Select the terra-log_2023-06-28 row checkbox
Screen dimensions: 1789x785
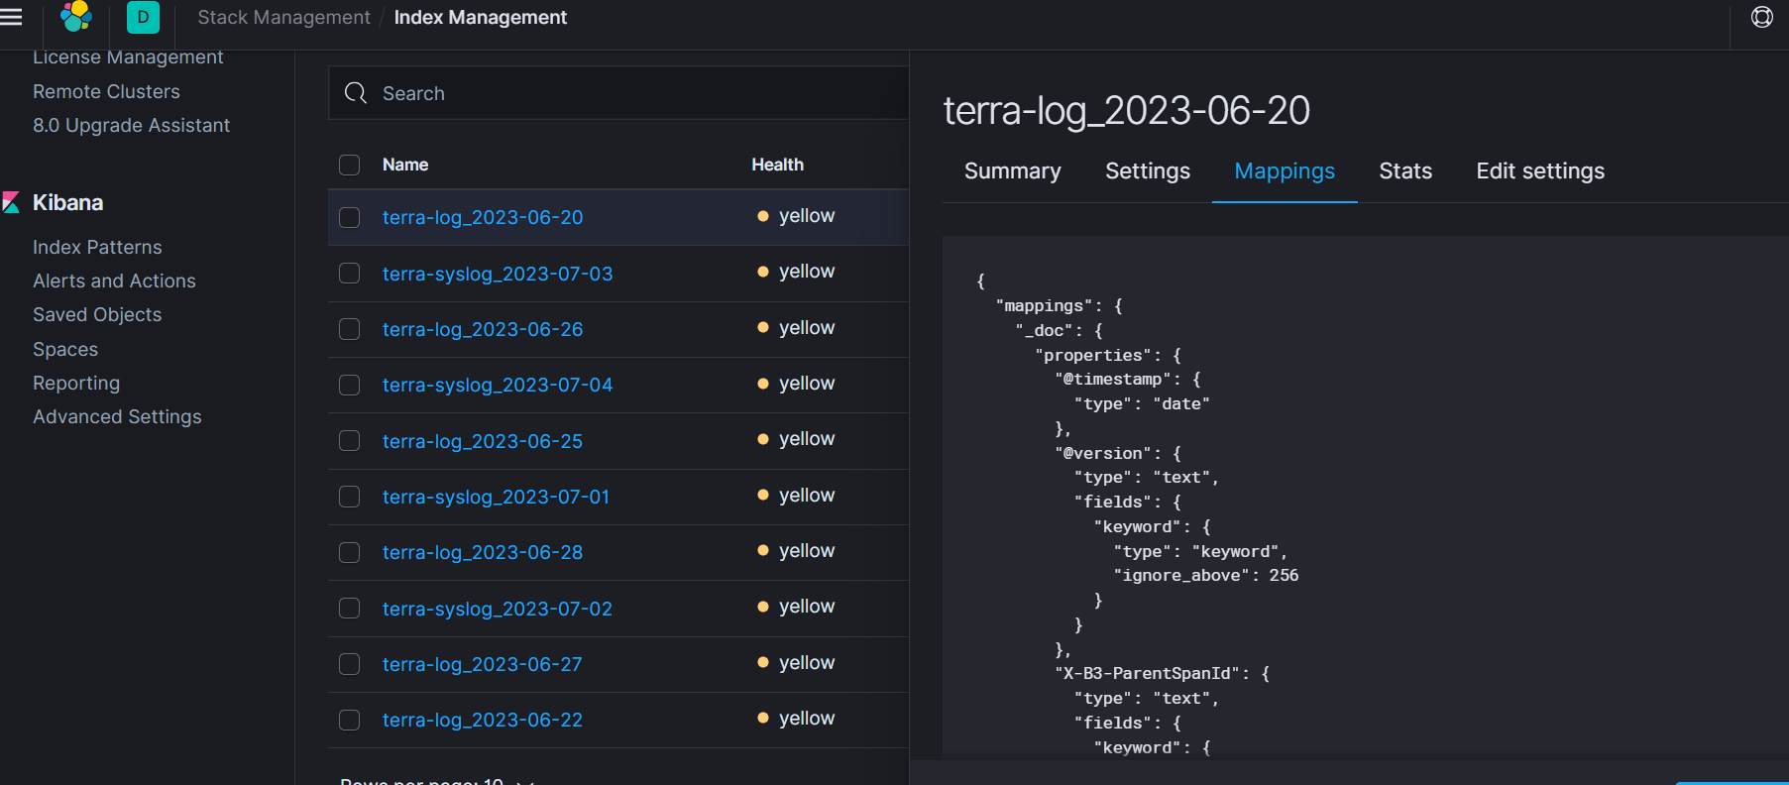click(x=350, y=552)
